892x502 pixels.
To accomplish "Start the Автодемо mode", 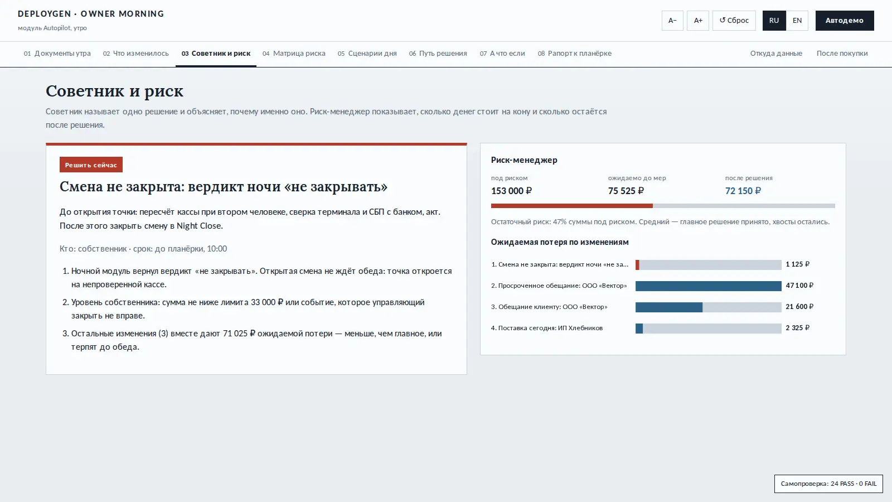I will [845, 21].
